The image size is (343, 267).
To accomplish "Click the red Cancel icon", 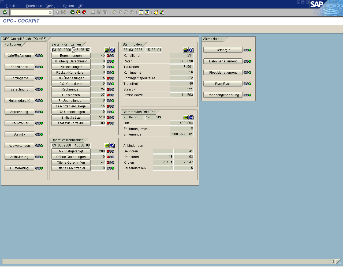I will coord(84,12).
